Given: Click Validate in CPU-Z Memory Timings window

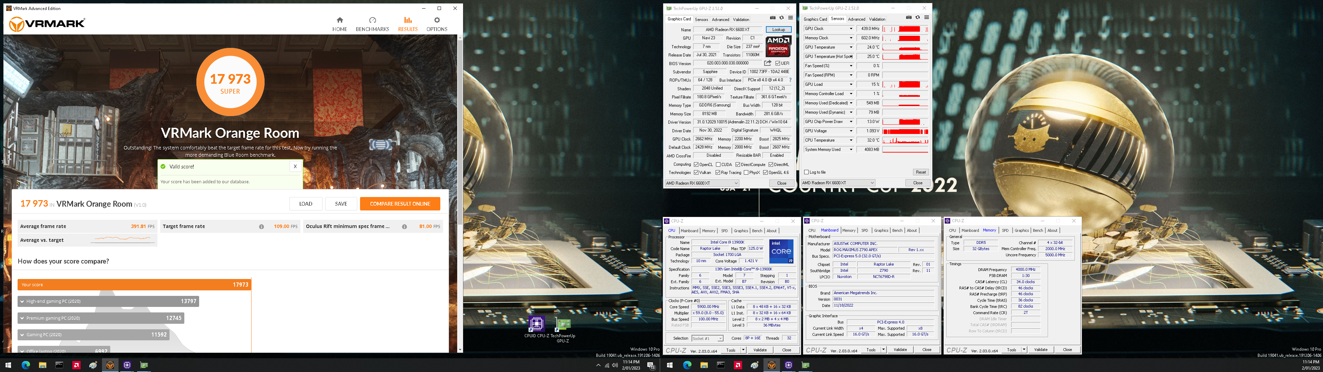Looking at the screenshot, I should 1040,350.
